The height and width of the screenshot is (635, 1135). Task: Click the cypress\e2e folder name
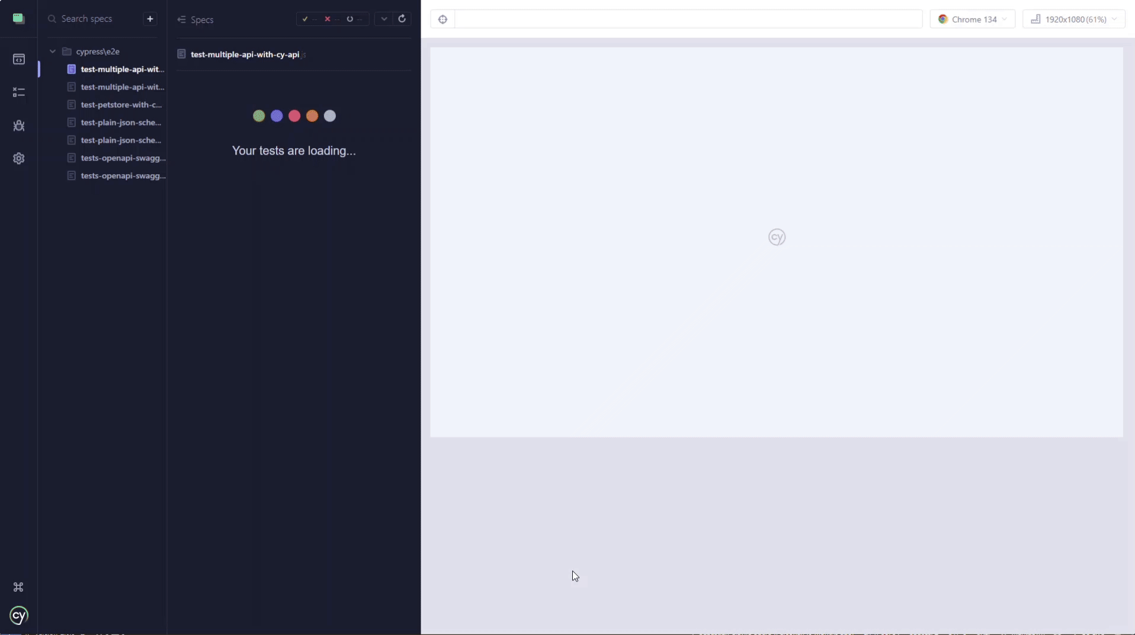(98, 52)
